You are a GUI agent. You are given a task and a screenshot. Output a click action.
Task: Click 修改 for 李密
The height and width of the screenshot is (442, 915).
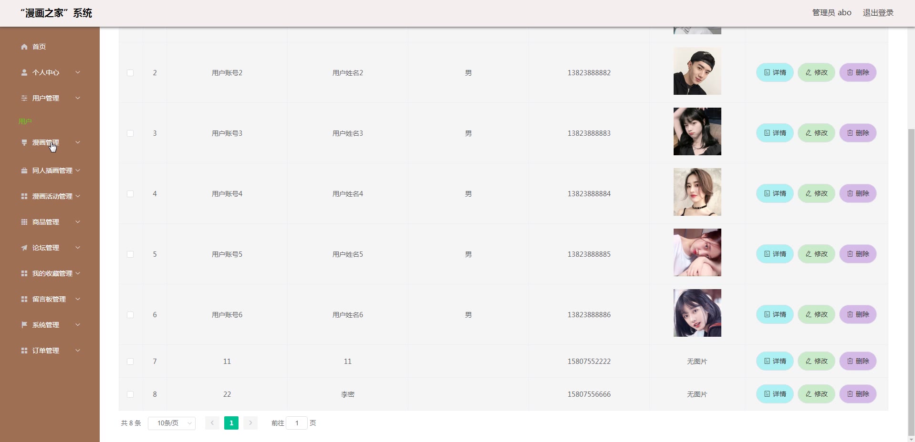[816, 394]
